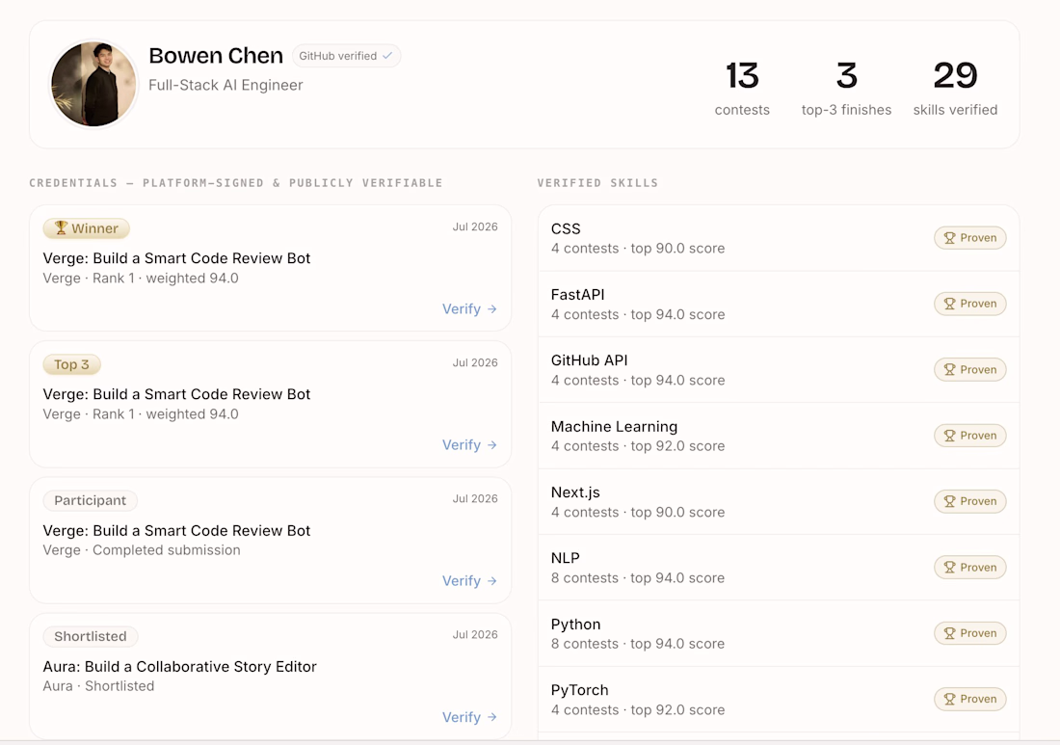Viewport: 1060px width, 745px height.
Task: Click the Proven trophy badge for PyTorch
Action: (970, 699)
